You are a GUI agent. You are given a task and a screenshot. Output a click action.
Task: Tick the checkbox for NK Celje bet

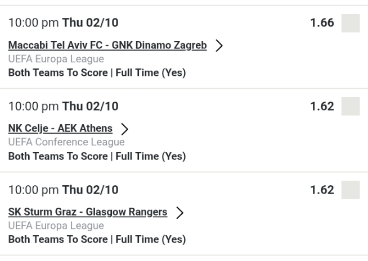point(351,106)
